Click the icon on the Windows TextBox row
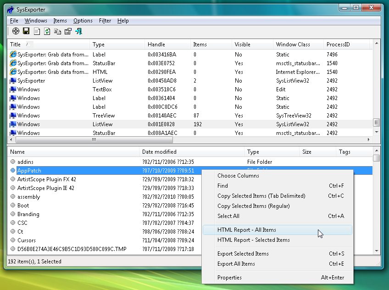389x290 pixels. click(x=13, y=89)
